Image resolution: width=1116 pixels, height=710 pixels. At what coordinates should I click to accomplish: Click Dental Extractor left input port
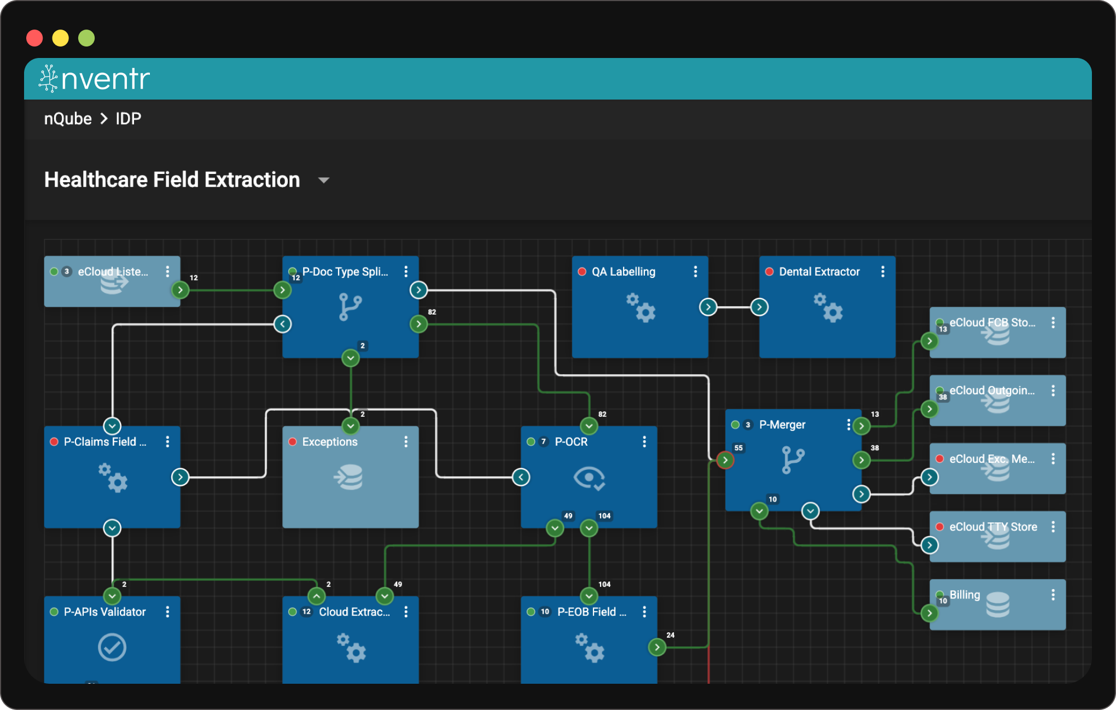759,307
